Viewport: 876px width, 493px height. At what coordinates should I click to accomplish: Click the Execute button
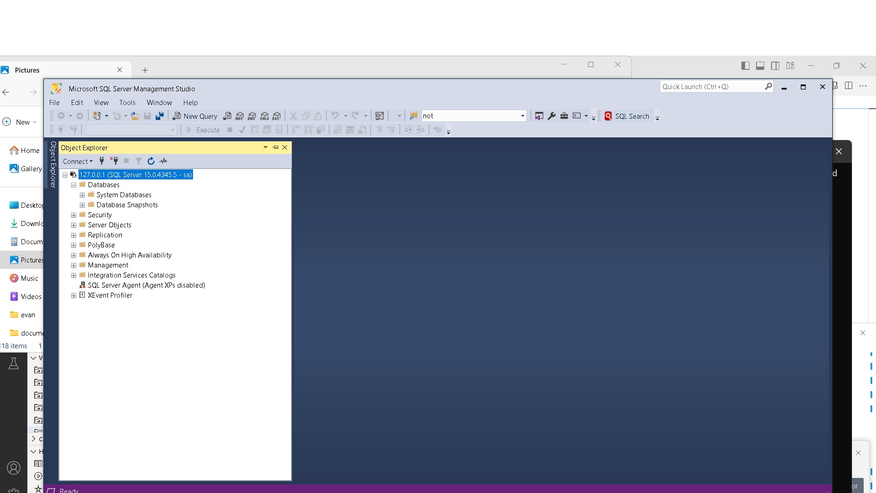(x=203, y=130)
